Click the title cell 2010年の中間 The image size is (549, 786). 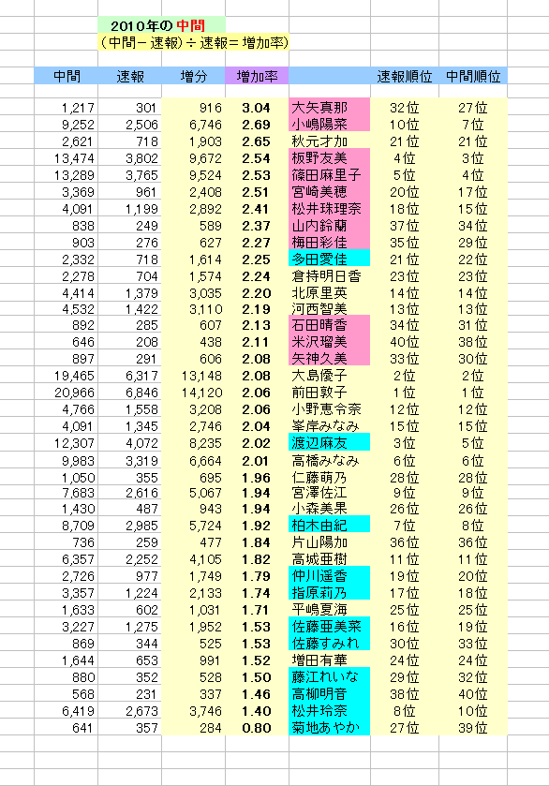tap(161, 25)
